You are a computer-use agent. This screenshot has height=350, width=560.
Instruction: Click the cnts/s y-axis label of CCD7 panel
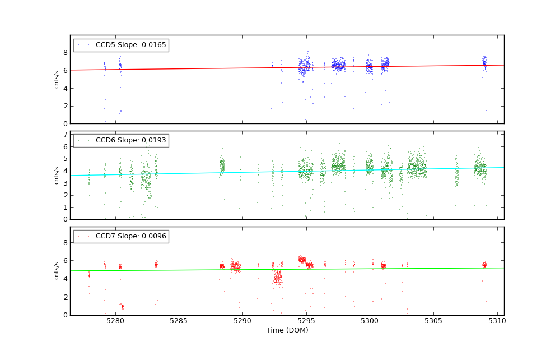click(57, 271)
